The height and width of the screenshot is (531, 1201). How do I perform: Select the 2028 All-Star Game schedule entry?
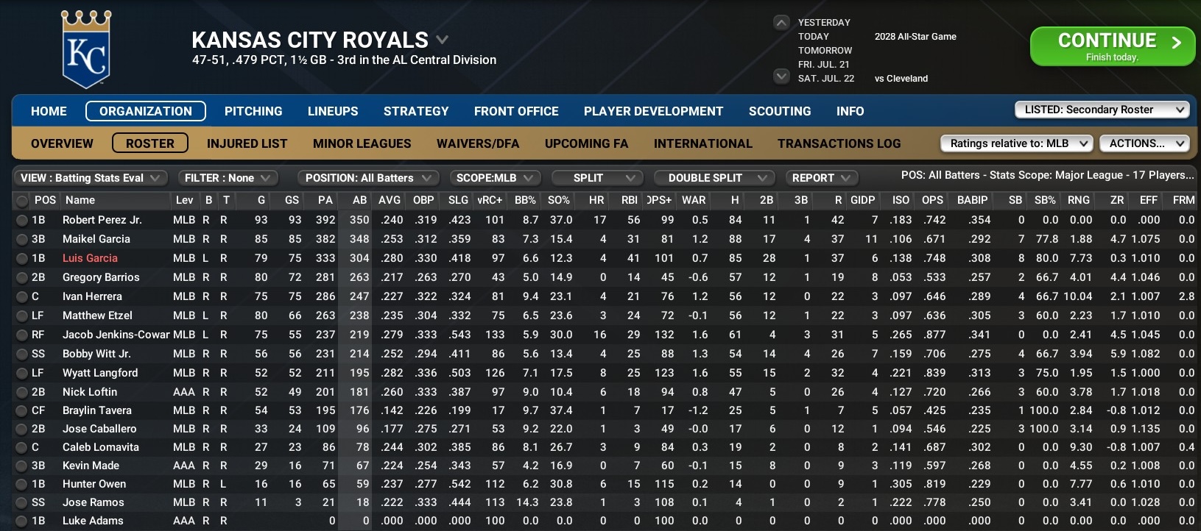click(915, 37)
